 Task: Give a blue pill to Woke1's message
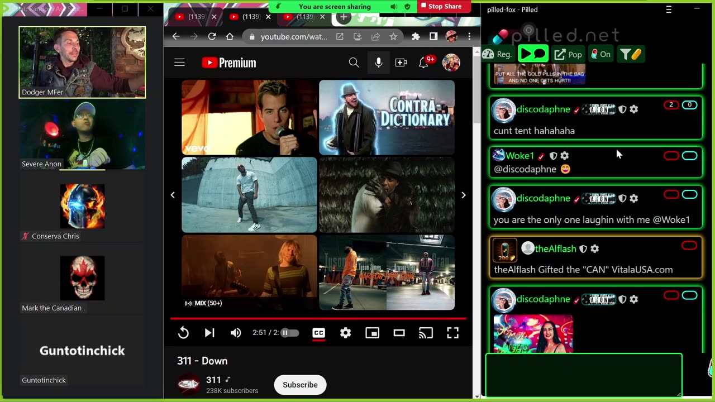690,156
